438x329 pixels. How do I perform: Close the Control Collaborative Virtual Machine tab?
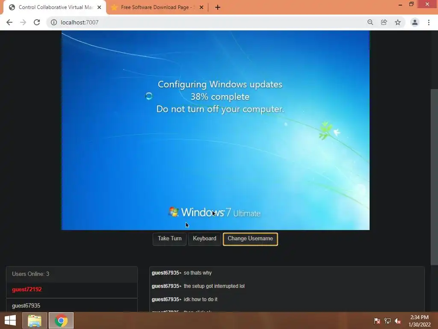pyautogui.click(x=99, y=7)
